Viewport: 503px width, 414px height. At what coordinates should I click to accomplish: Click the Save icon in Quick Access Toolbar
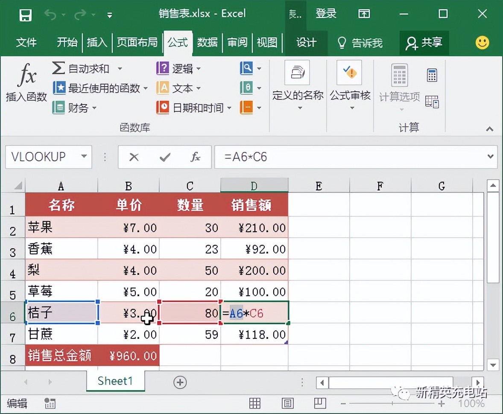pyautogui.click(x=26, y=14)
